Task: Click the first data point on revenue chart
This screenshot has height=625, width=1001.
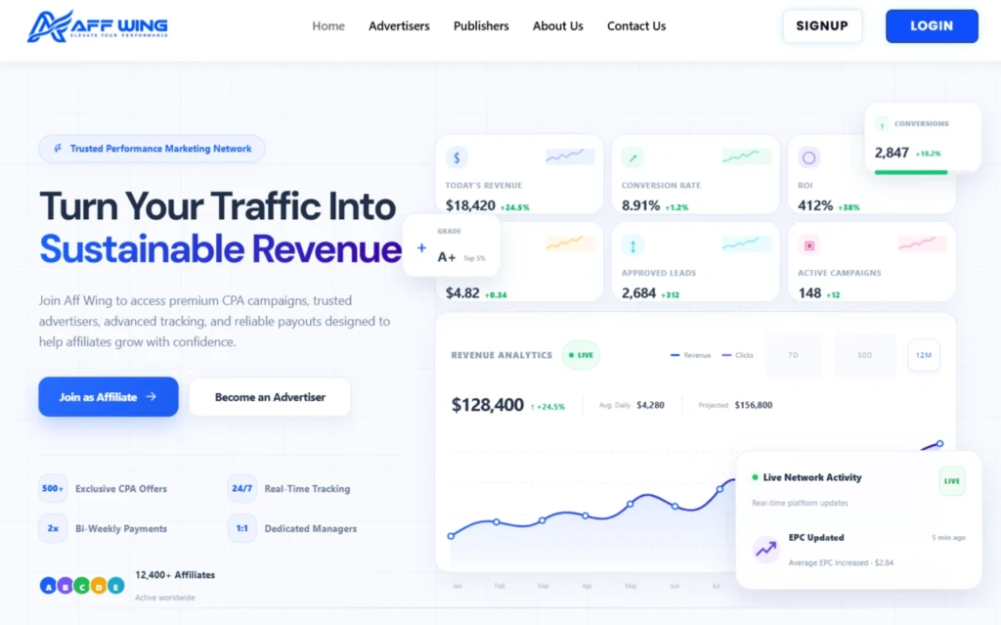Action: click(x=452, y=536)
